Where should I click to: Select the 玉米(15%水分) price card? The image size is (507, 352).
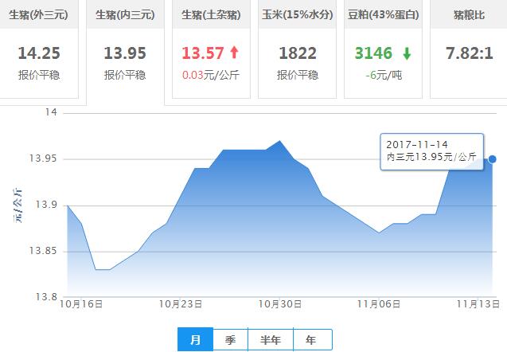[x=297, y=49]
